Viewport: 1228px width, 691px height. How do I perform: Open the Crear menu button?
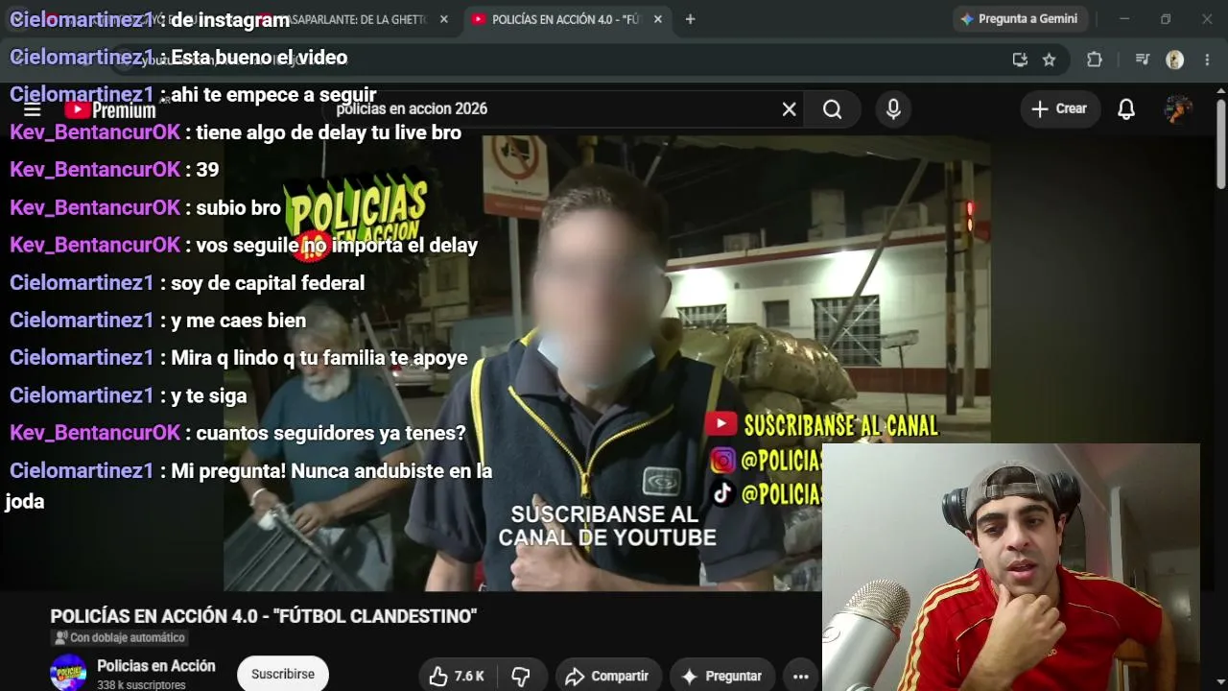point(1059,109)
